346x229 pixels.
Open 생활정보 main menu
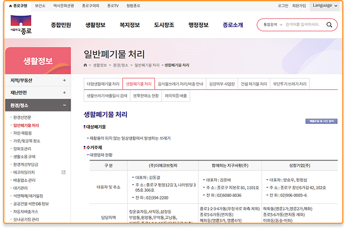95,25
